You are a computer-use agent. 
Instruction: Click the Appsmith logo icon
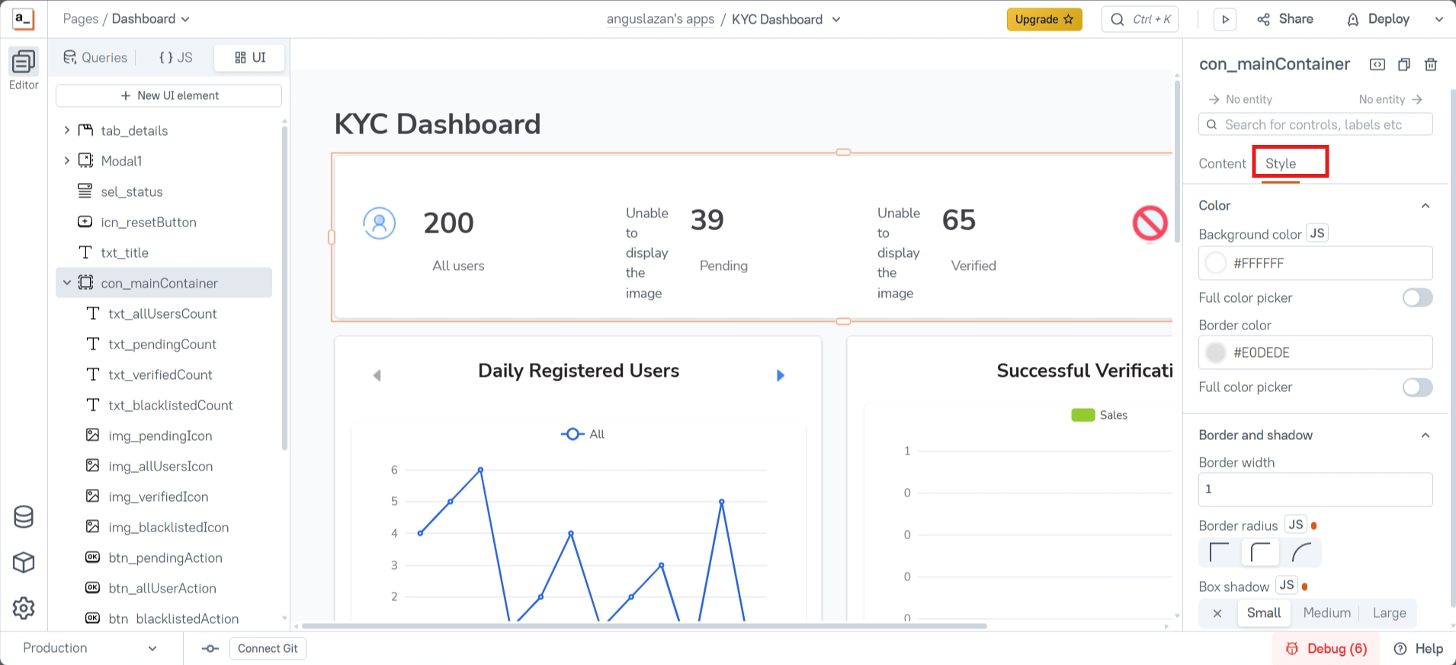tap(24, 19)
